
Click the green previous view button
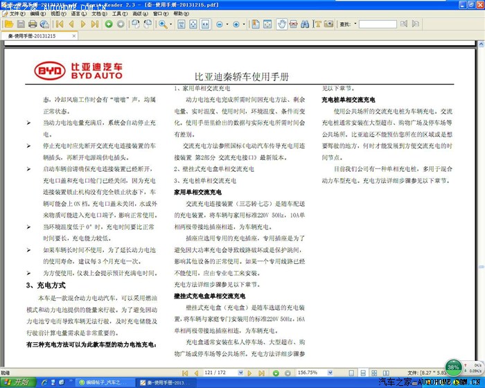click(109, 24)
